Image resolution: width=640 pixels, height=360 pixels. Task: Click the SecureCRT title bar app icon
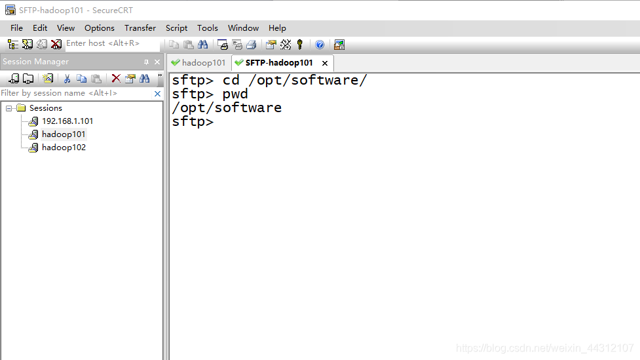click(x=10, y=10)
